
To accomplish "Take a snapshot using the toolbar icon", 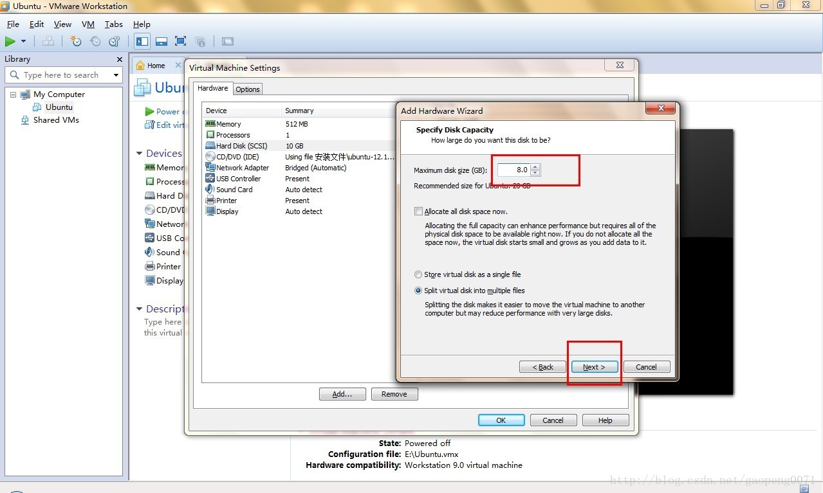I will pos(76,41).
